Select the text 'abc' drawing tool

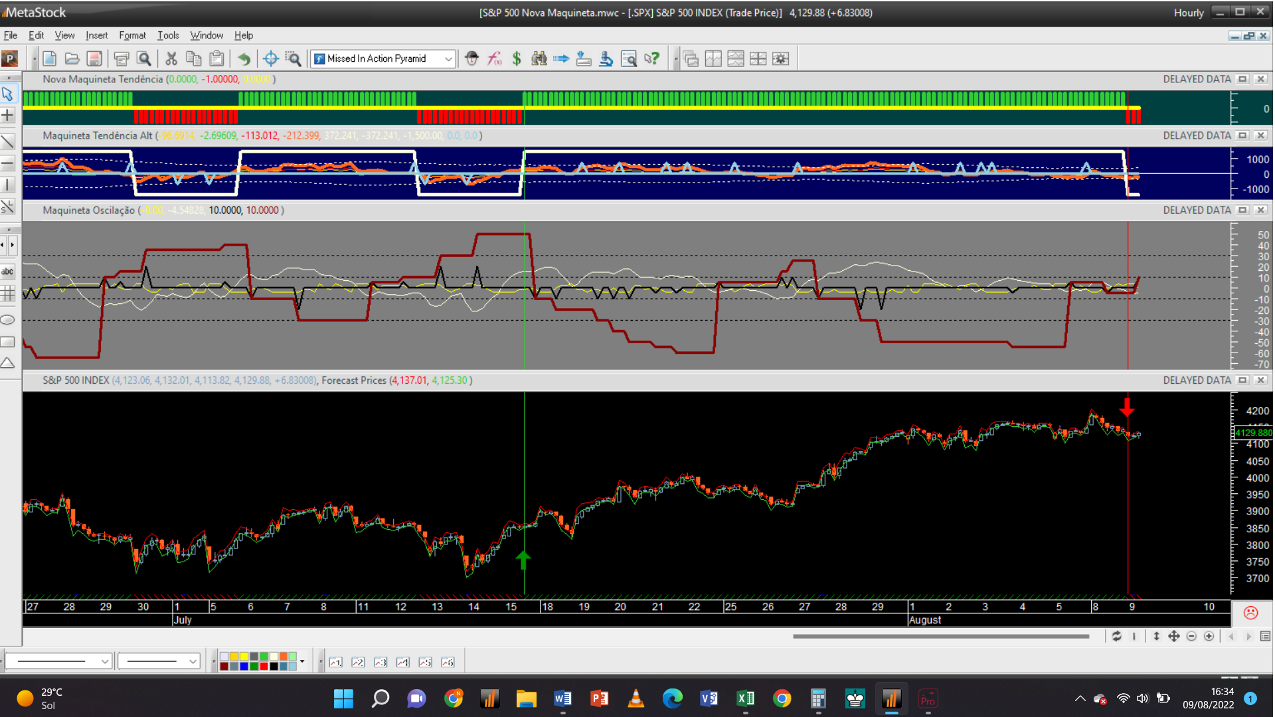tap(7, 271)
